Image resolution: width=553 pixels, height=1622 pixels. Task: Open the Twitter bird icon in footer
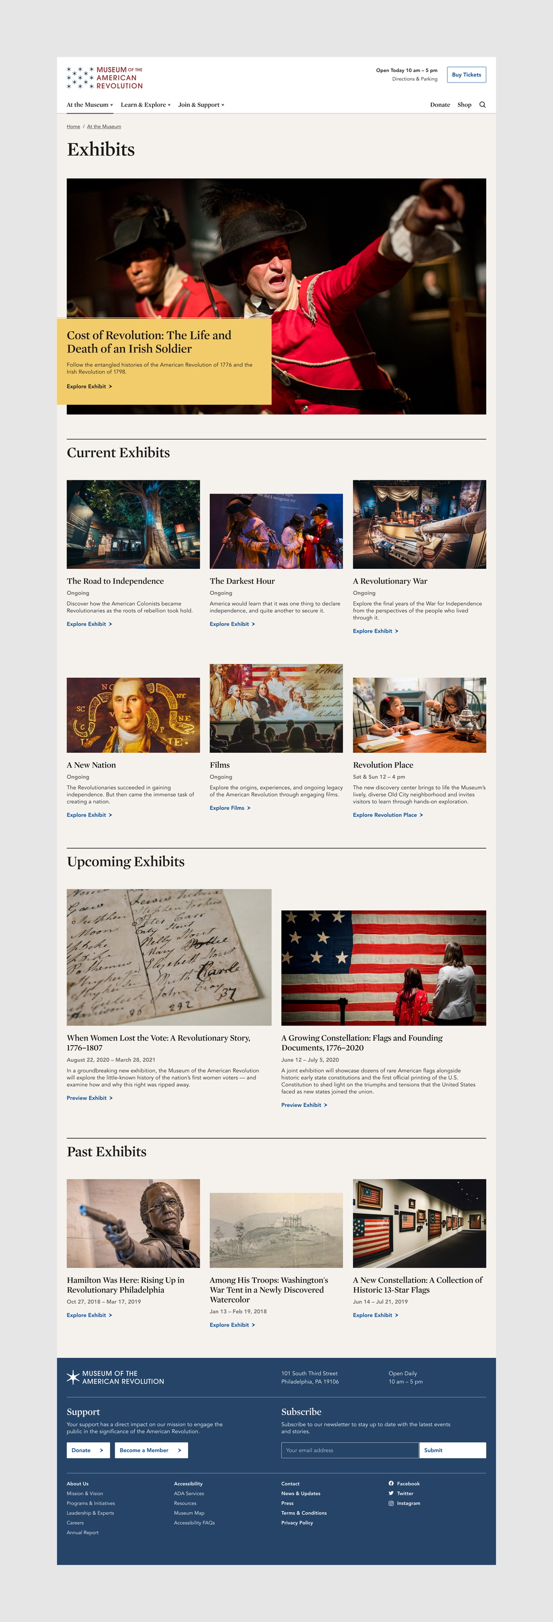pyautogui.click(x=392, y=1493)
